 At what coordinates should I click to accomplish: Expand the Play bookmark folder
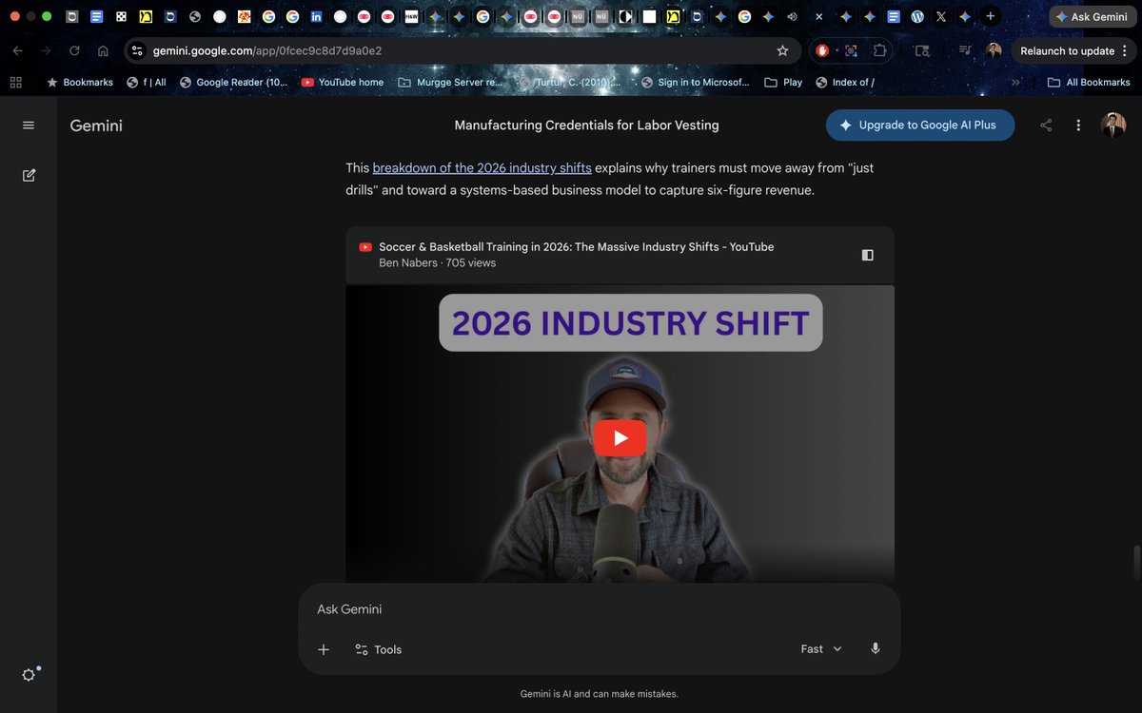pyautogui.click(x=783, y=82)
